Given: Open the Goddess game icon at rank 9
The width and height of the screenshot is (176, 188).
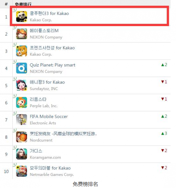Looking at the screenshot, I should pos(22,154).
